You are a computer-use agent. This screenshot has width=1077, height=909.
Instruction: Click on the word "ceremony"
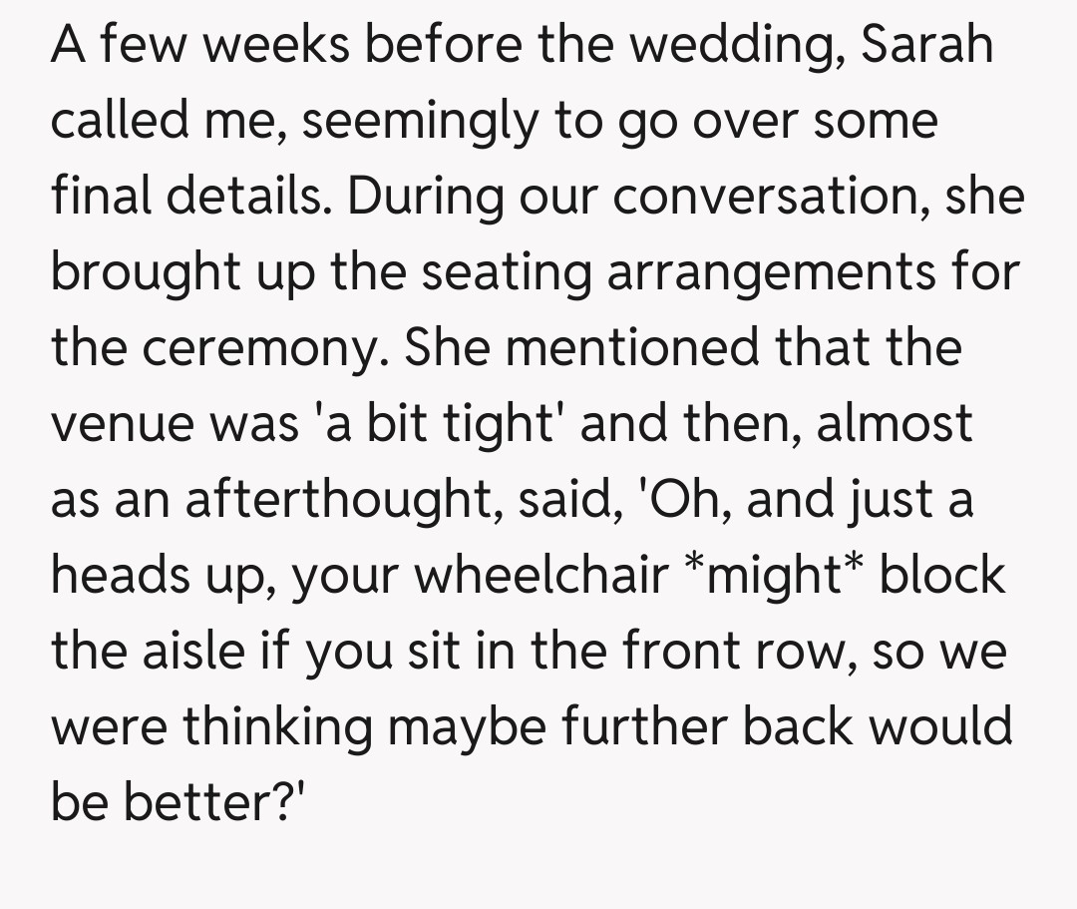coord(261,347)
